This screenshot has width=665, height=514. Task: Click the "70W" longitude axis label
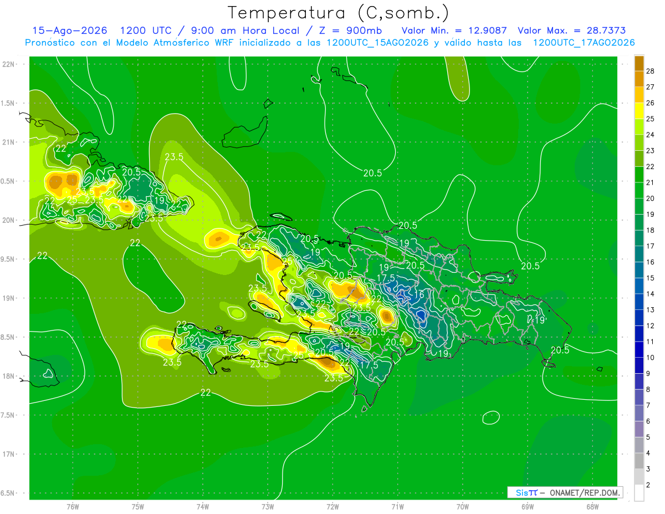click(x=463, y=506)
